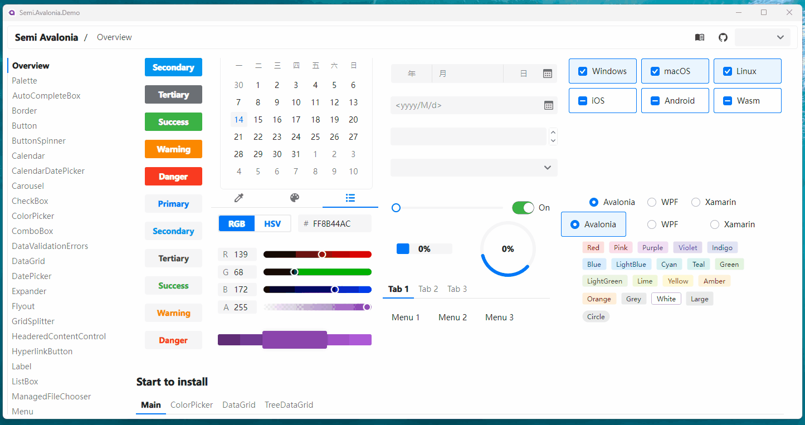Expand the empty combo box dropdown
805x425 pixels.
tap(547, 168)
